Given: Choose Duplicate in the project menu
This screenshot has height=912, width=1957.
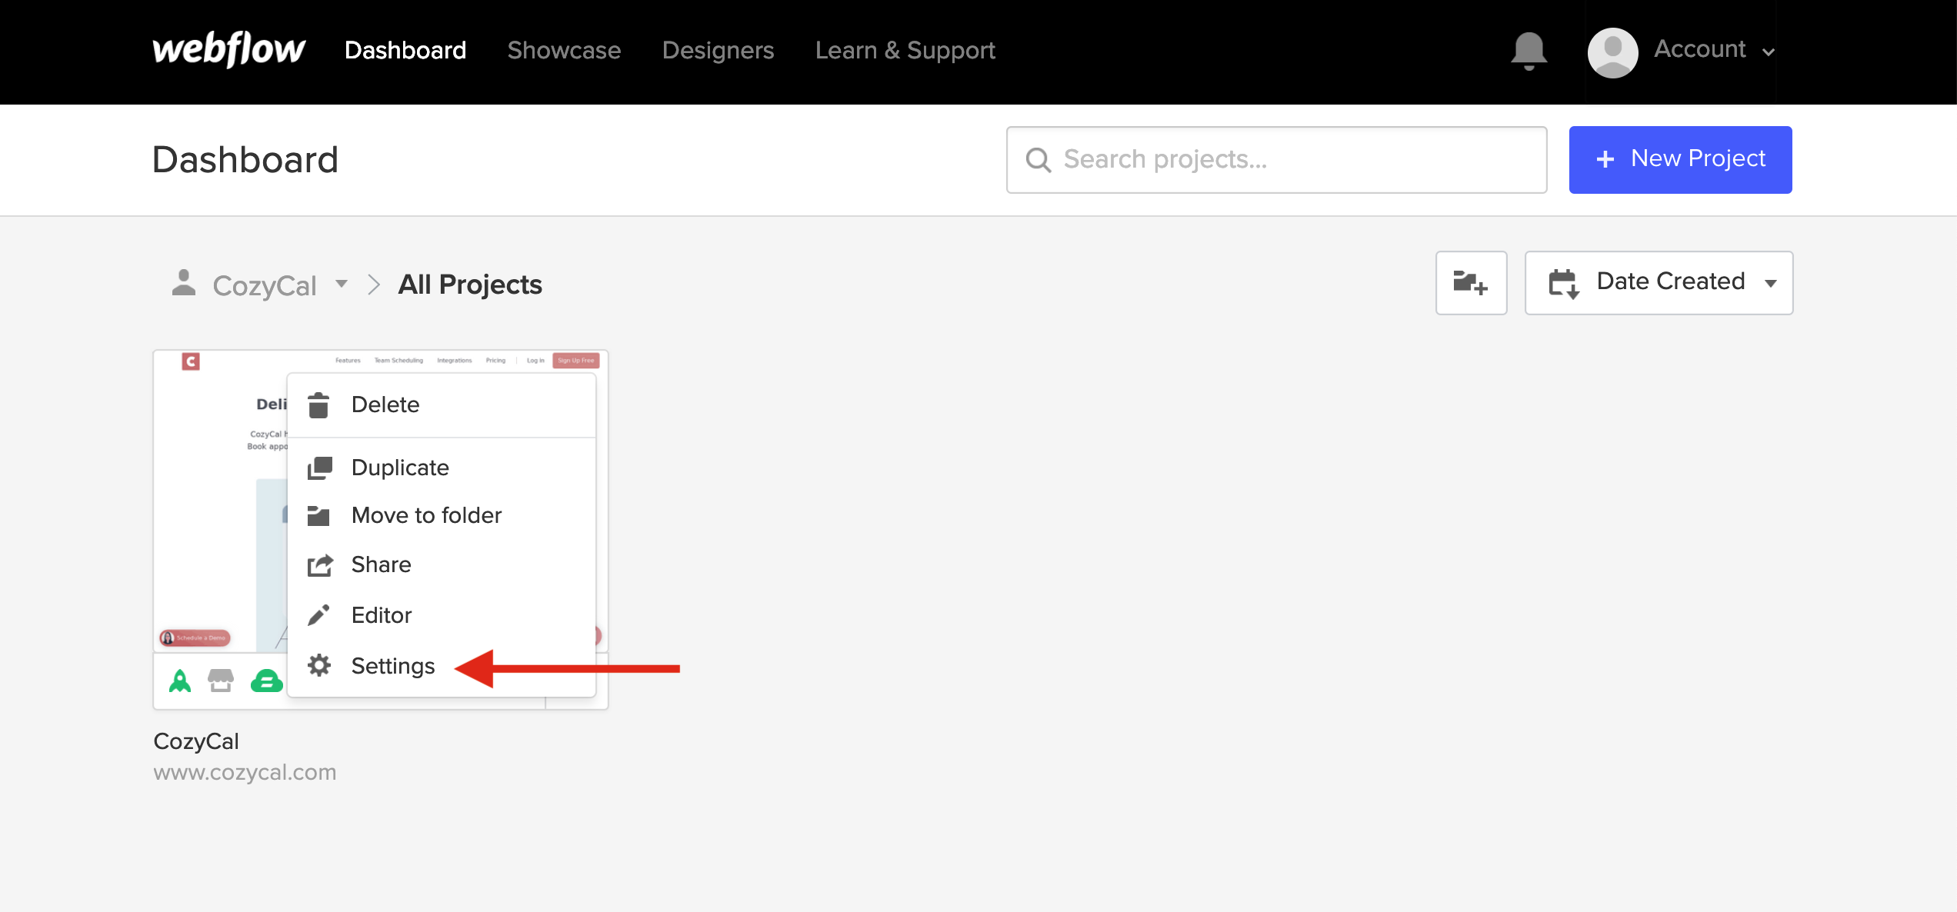Looking at the screenshot, I should click(400, 468).
